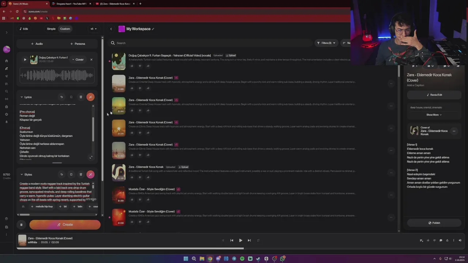The width and height of the screenshot is (468, 263).
Task: Enhance styles with the orange wand button
Action: (x=91, y=175)
